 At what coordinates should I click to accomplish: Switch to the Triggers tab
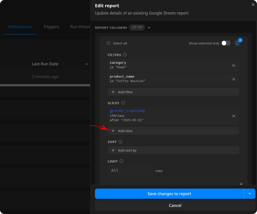(51, 26)
